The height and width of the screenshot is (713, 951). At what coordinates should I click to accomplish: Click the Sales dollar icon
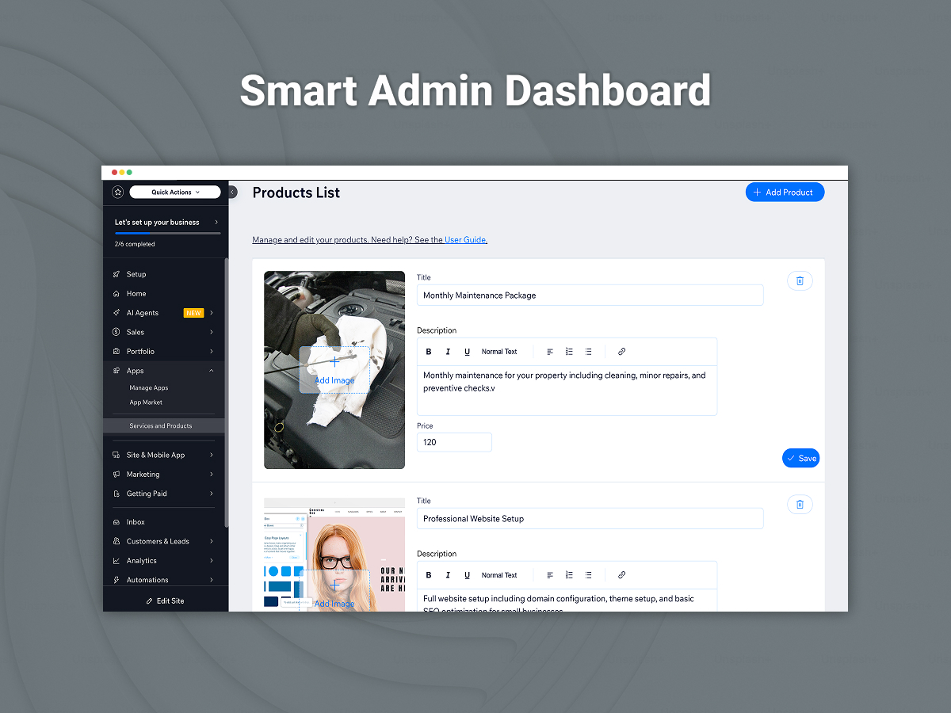click(x=116, y=332)
